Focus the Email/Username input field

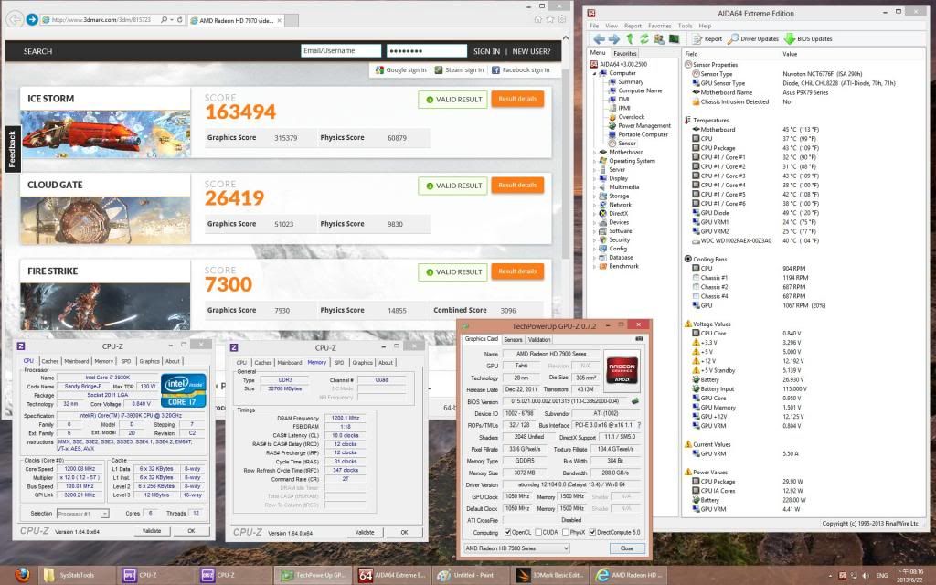341,51
